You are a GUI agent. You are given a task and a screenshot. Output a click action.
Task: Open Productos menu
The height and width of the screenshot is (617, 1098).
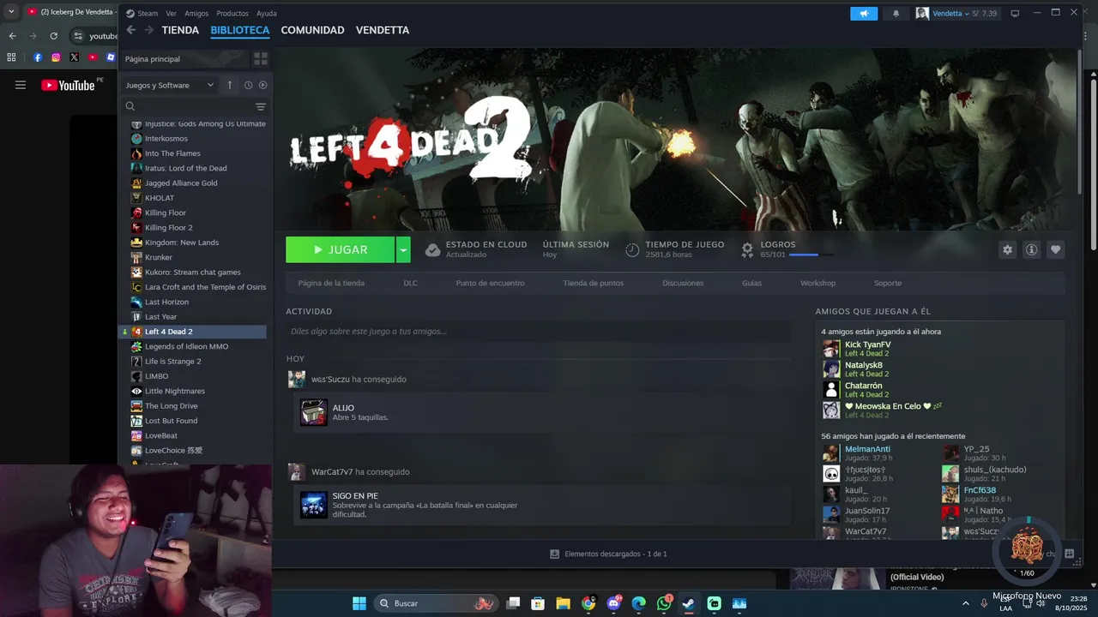click(x=232, y=13)
